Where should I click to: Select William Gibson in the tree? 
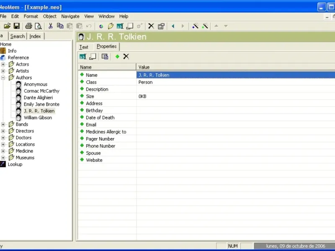click(x=38, y=118)
